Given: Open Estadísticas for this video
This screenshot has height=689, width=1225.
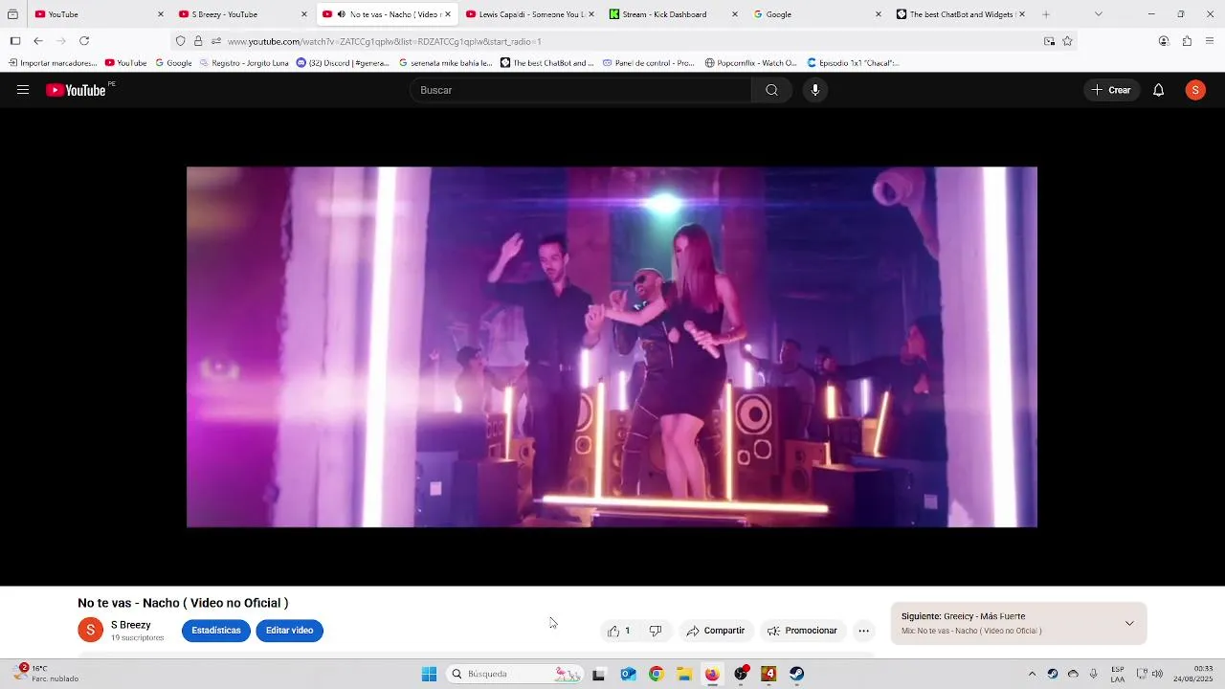Looking at the screenshot, I should tap(216, 631).
